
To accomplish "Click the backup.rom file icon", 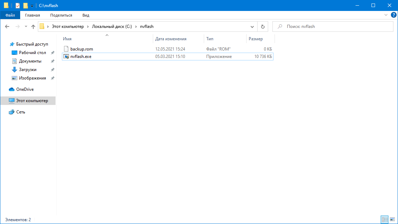I will click(66, 49).
